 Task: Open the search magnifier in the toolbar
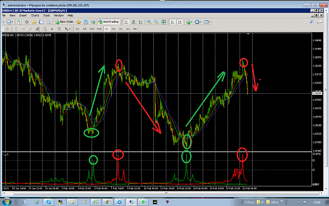[312, 22]
